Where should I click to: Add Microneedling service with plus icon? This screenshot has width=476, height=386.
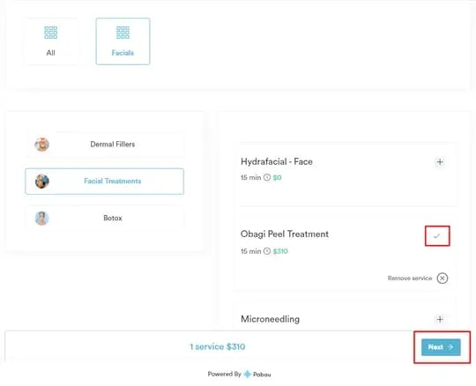coord(440,319)
